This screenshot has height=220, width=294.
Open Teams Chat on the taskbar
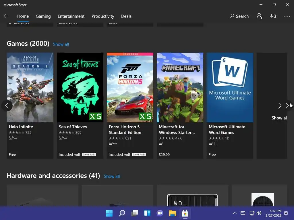(x=160, y=213)
